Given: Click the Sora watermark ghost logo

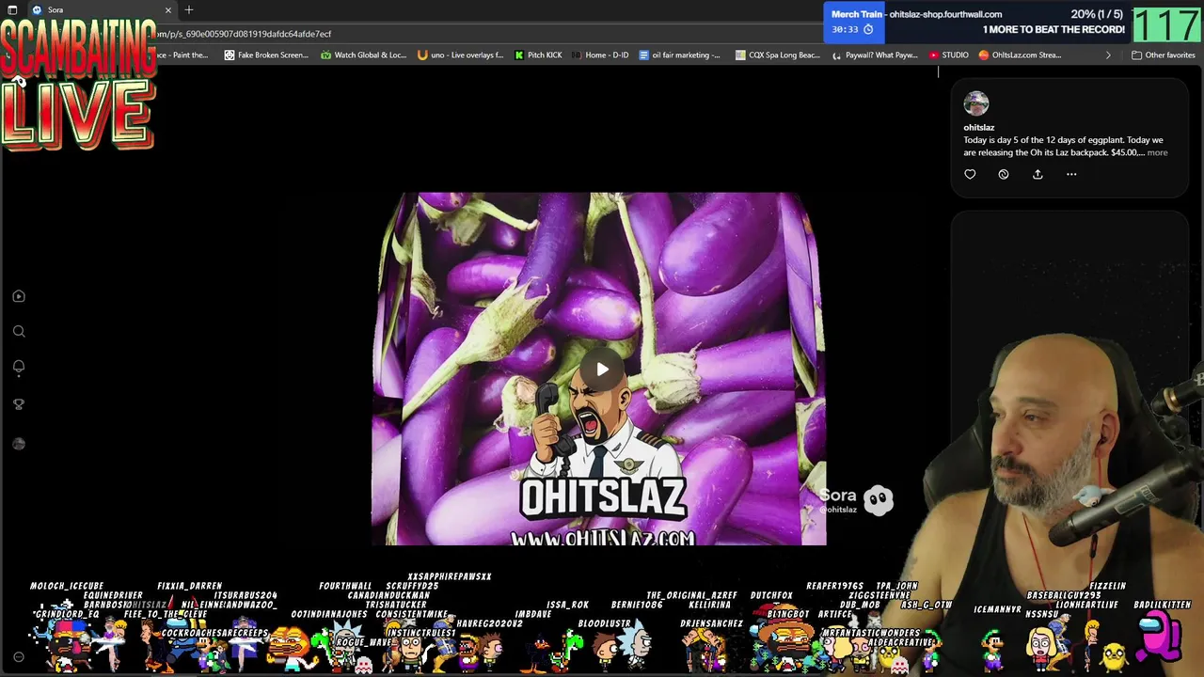Looking at the screenshot, I should [878, 500].
